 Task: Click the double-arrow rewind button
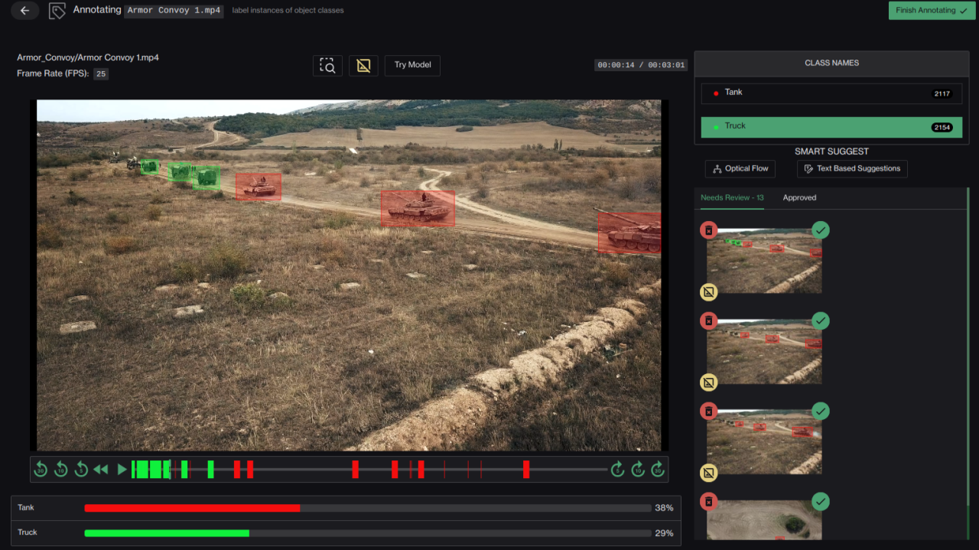point(101,470)
